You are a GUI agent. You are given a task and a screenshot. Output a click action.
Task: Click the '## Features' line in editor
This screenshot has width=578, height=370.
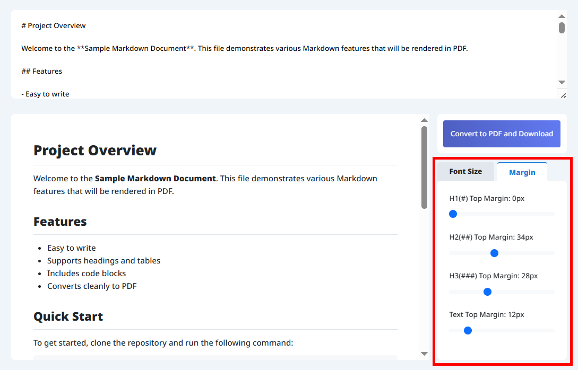tap(41, 72)
